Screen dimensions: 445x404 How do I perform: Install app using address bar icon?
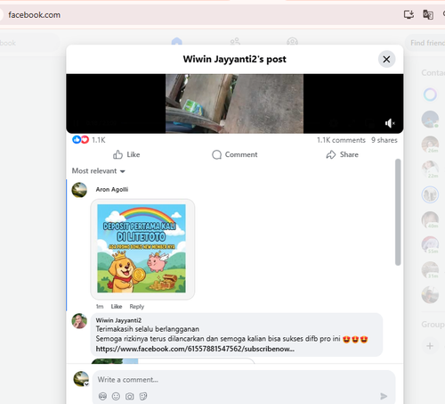tap(409, 14)
